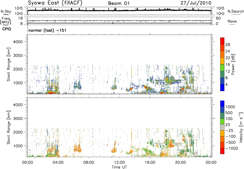Image resolution: width=244 pixels, height=169 pixels.
Task: Click the '28' tick on power colorbar
Action: coord(228,45)
